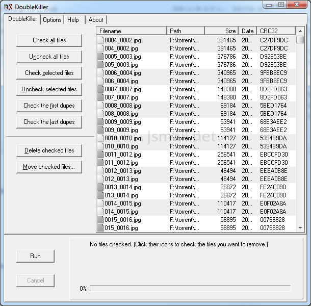Check the file icon of 0009_0009.jpg
This screenshot has height=306, width=311.
click(x=100, y=122)
